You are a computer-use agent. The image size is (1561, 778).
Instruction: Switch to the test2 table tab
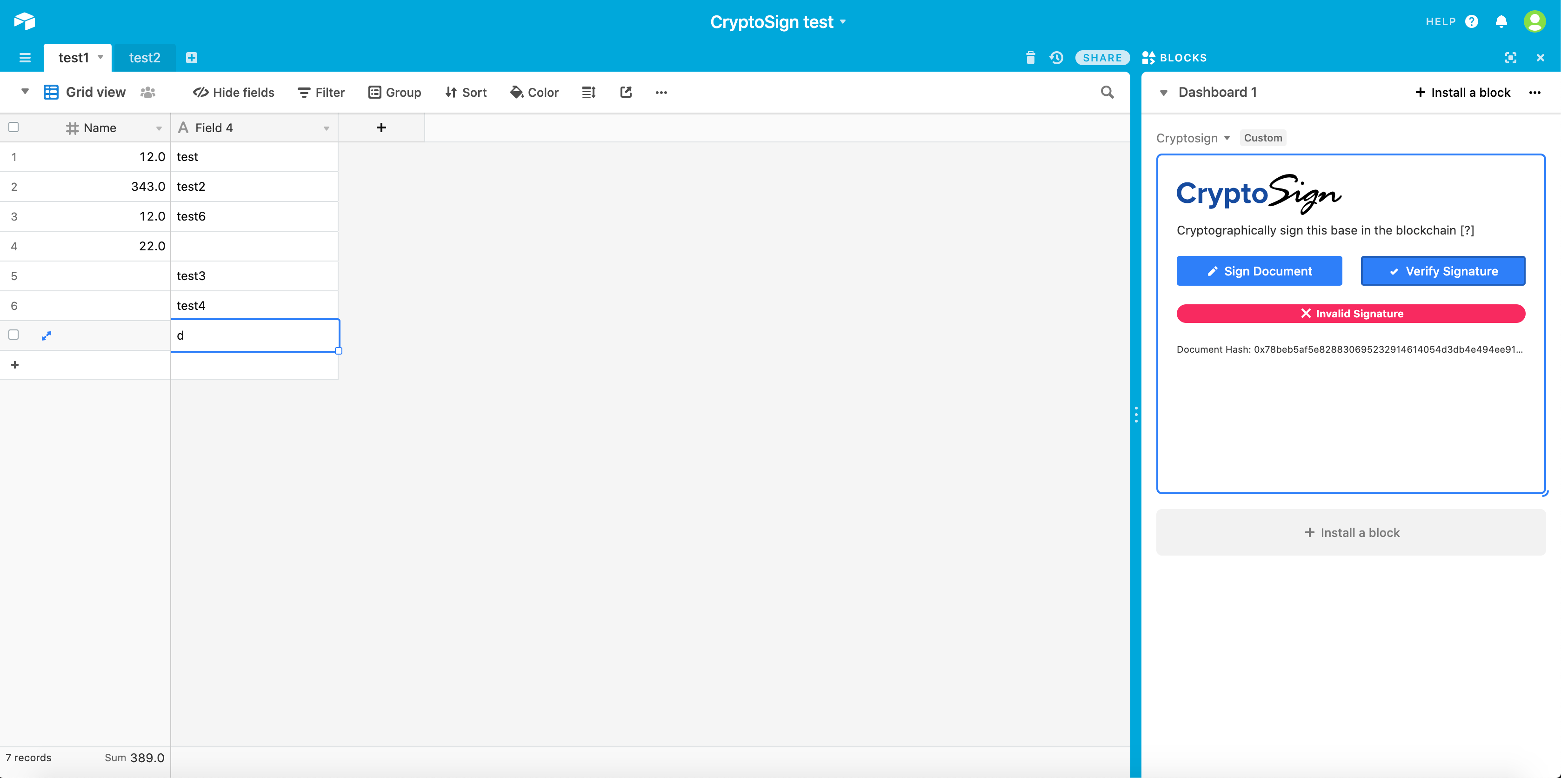(144, 58)
